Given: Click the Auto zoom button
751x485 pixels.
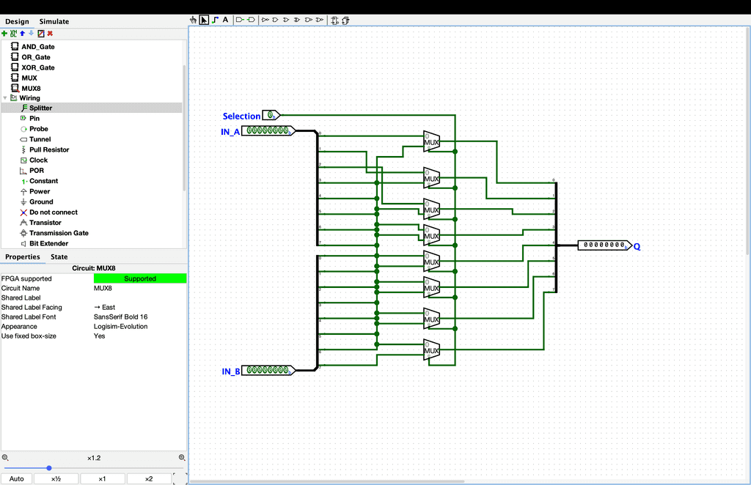Looking at the screenshot, I should coord(18,479).
